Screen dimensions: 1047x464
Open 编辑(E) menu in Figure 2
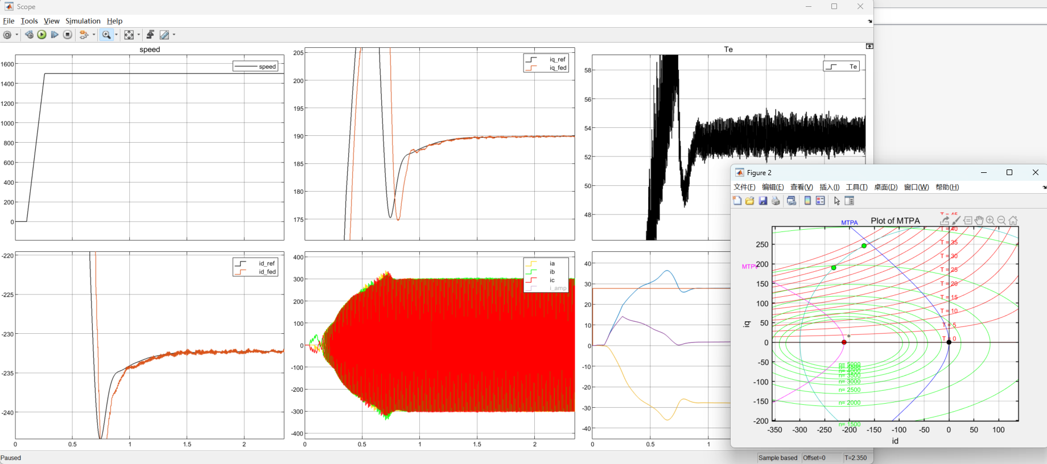pos(773,187)
